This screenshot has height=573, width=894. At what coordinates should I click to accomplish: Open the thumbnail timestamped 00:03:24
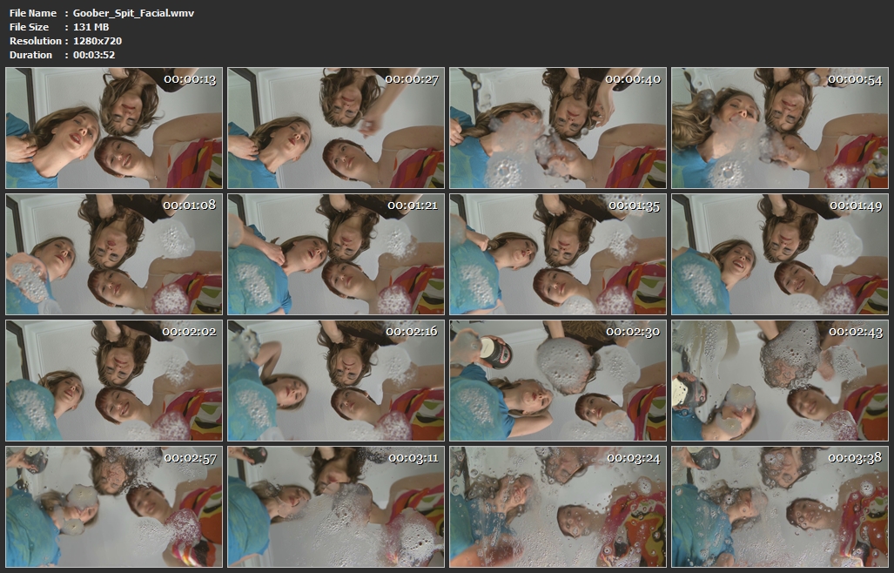click(558, 507)
